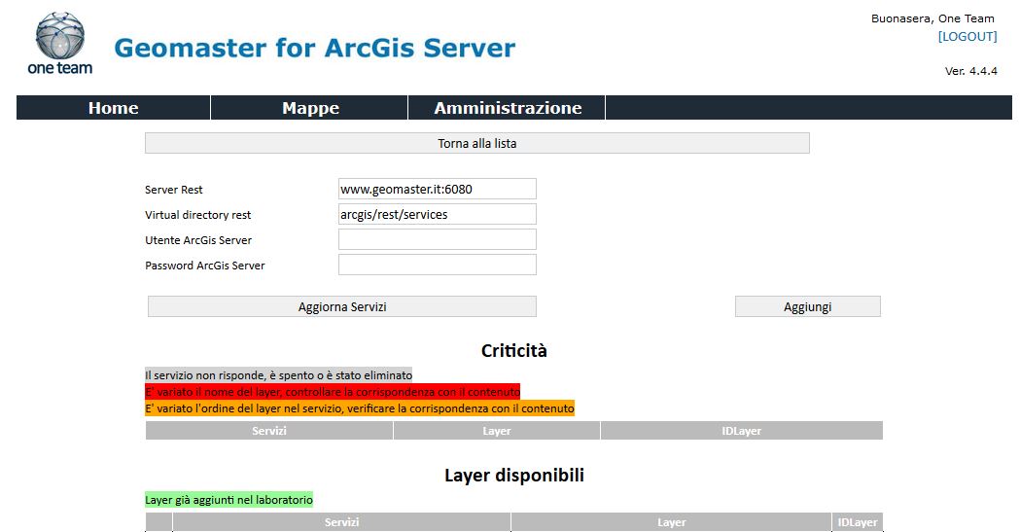Click the Aggiorna Servizi button

pos(342,306)
